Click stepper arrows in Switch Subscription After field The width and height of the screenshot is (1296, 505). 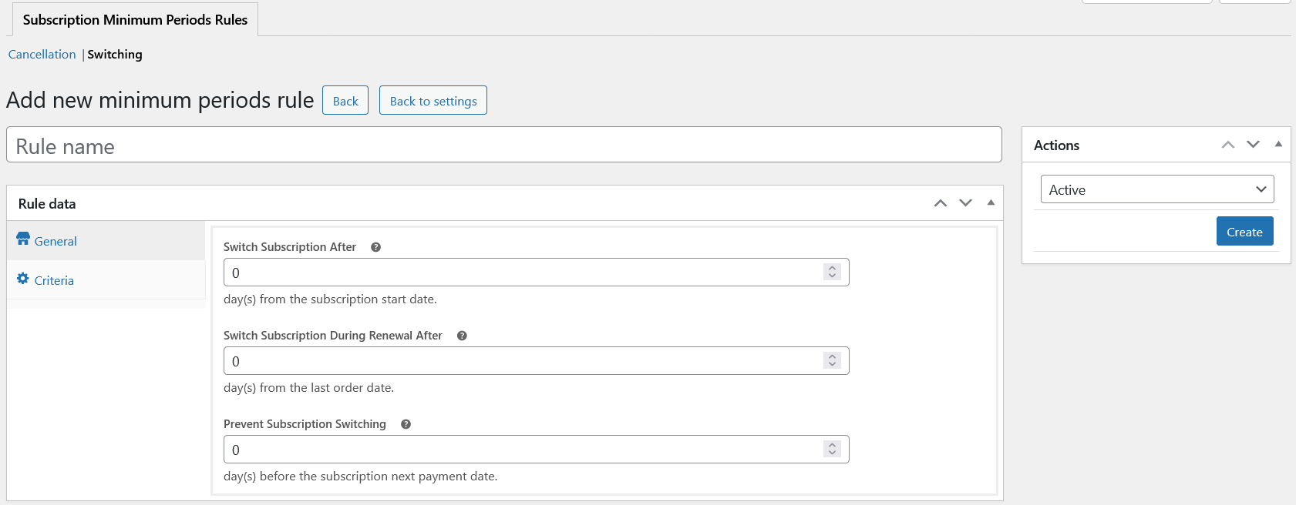(832, 273)
